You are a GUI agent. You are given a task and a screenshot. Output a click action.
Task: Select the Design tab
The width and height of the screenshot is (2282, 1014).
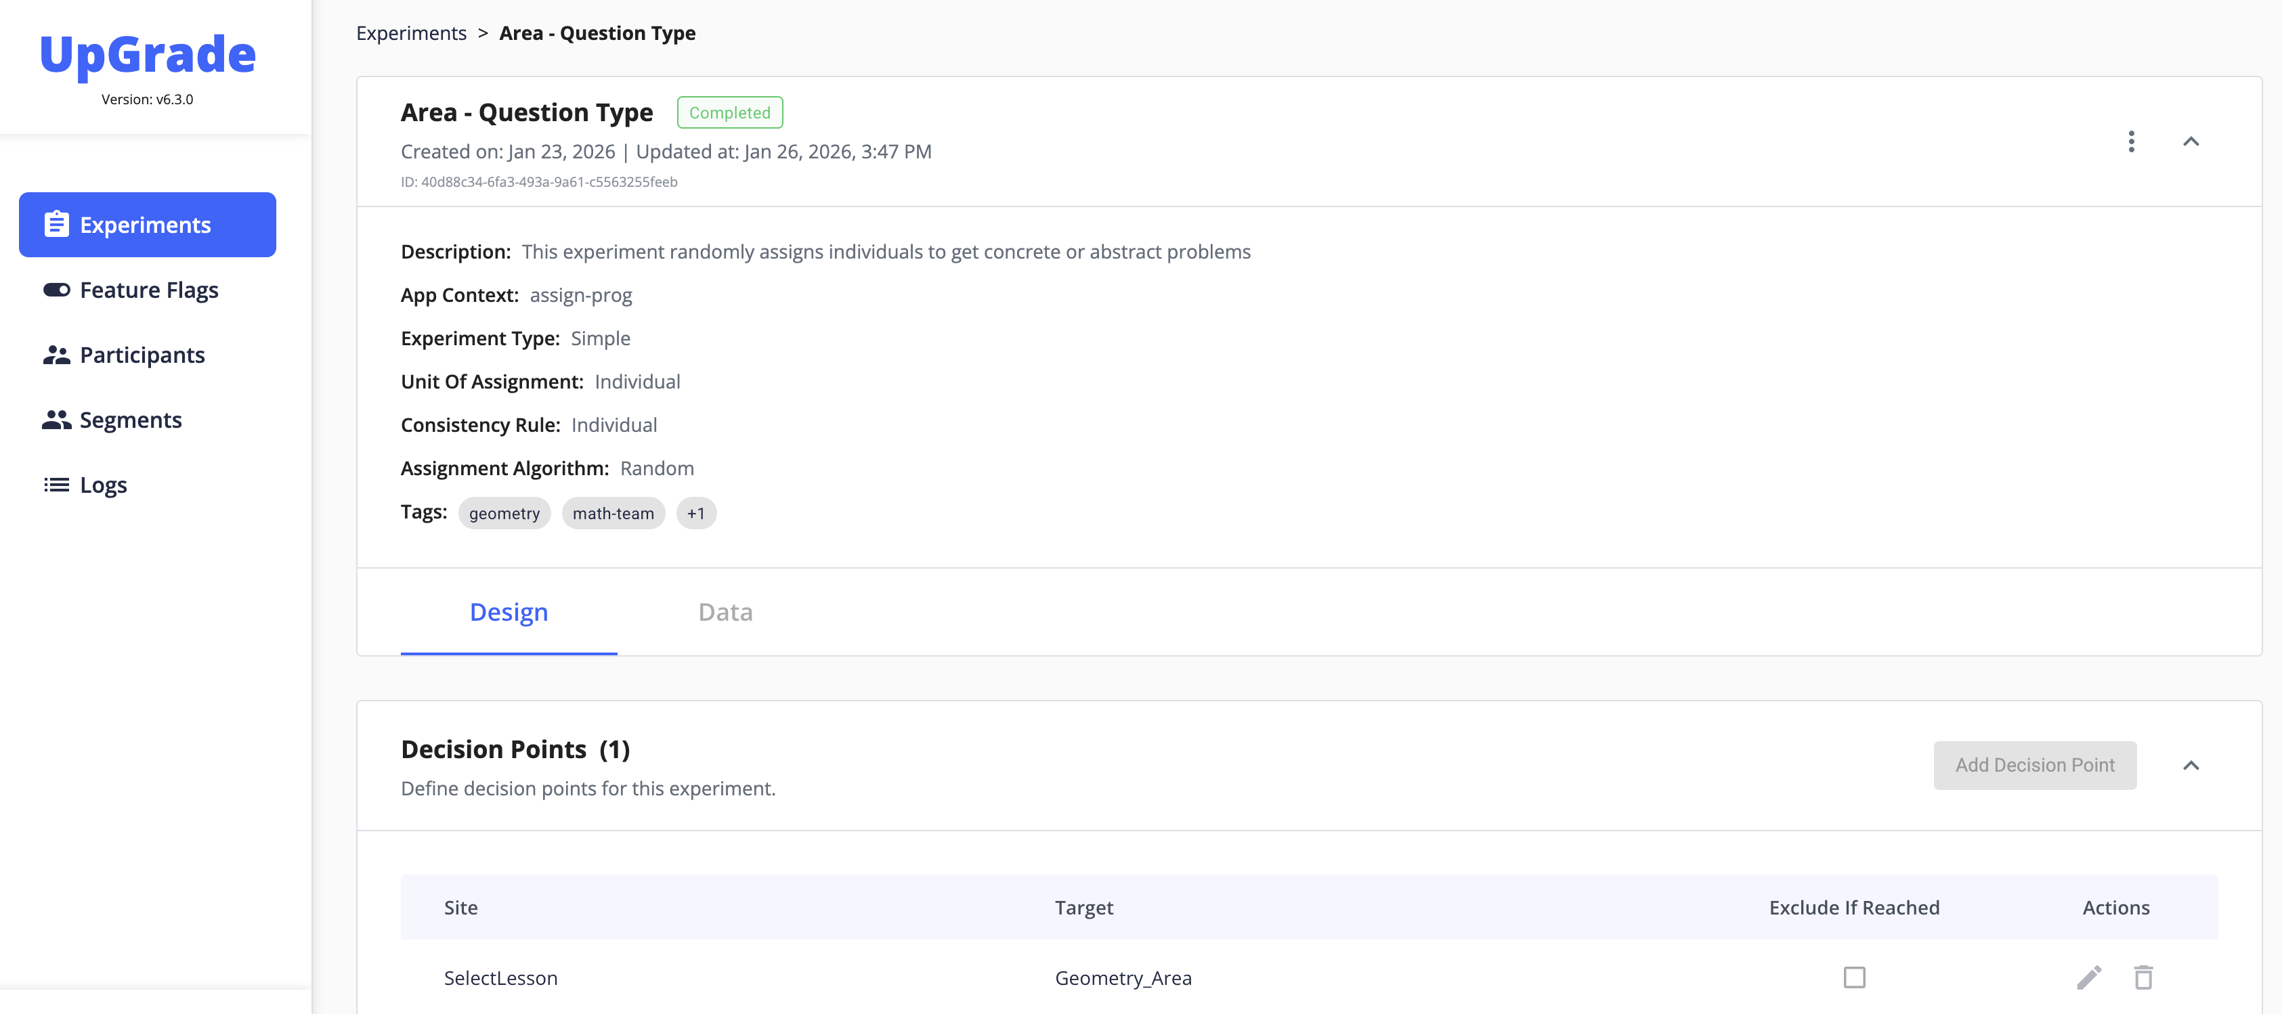pyautogui.click(x=509, y=612)
